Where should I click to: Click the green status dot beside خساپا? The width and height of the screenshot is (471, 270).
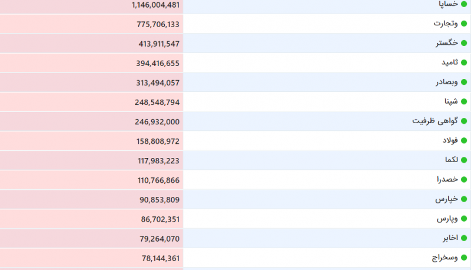point(464,4)
